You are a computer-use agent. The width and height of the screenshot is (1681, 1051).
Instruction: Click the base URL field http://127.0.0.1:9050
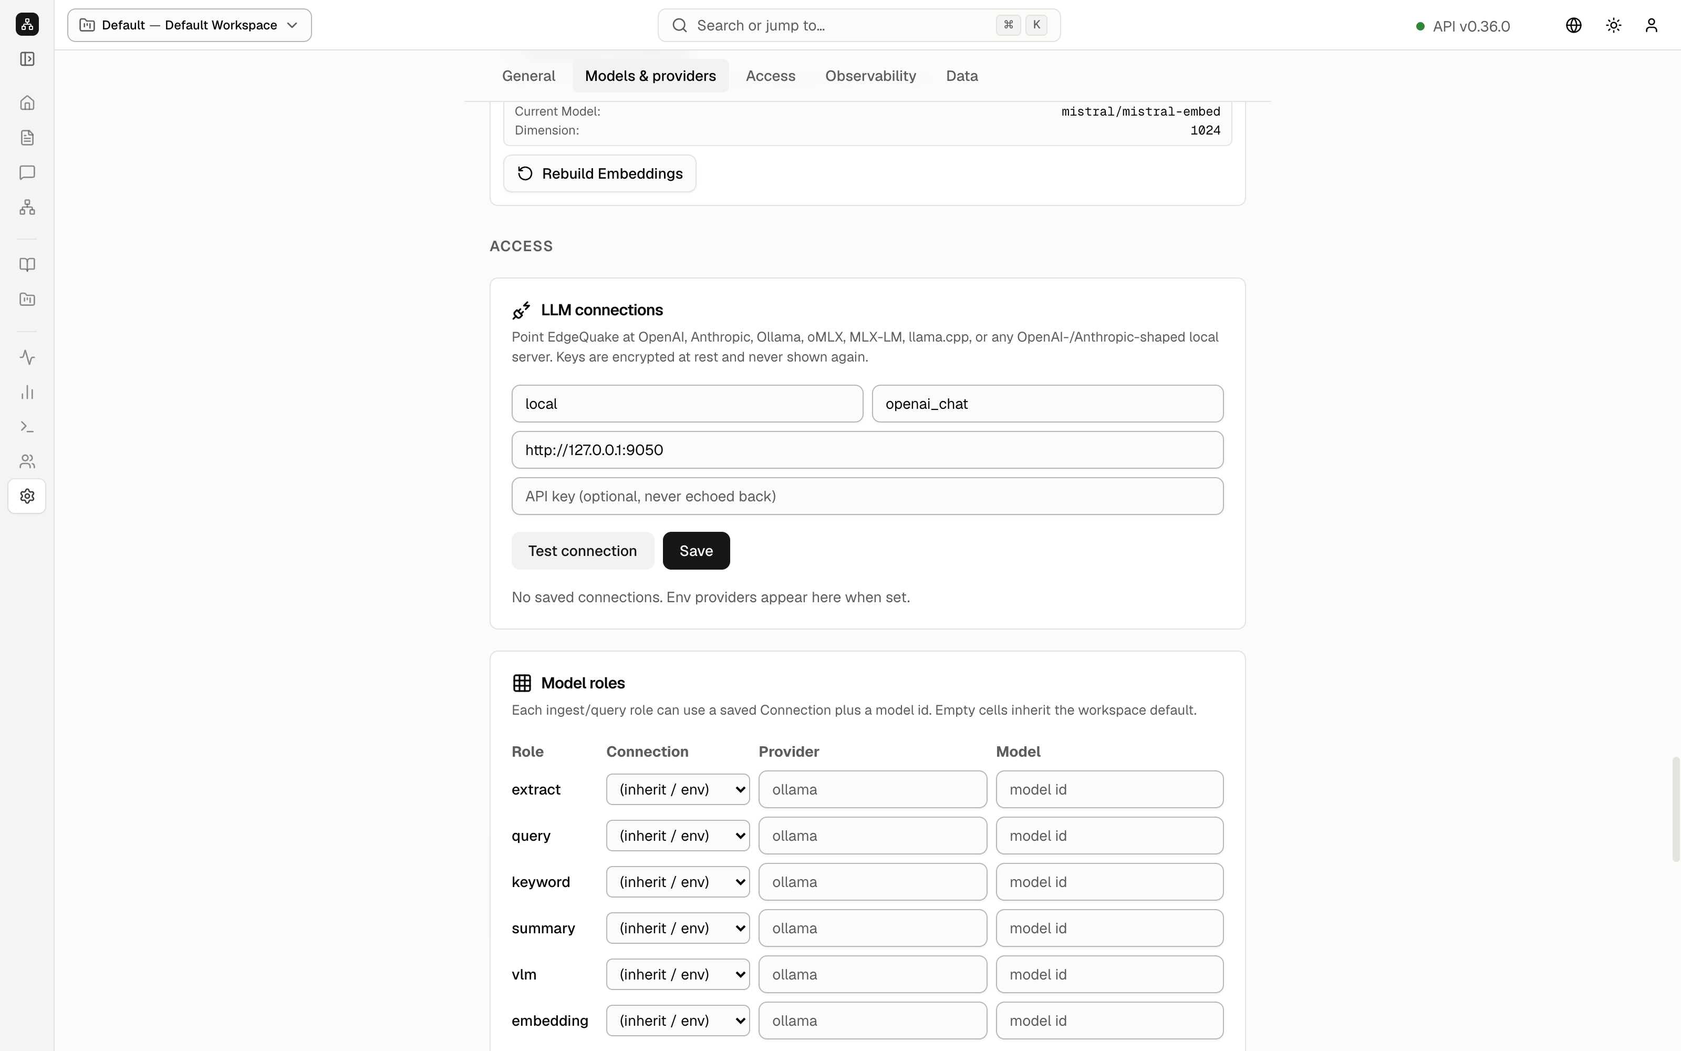click(x=867, y=450)
